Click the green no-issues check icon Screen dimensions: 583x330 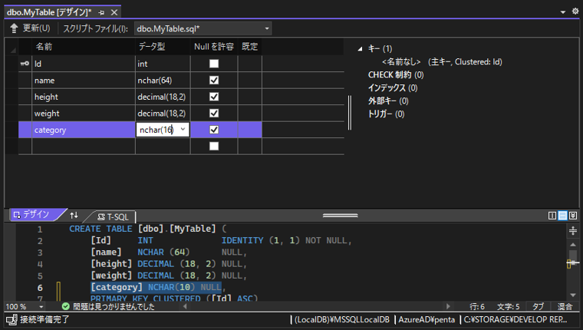[x=66, y=306]
